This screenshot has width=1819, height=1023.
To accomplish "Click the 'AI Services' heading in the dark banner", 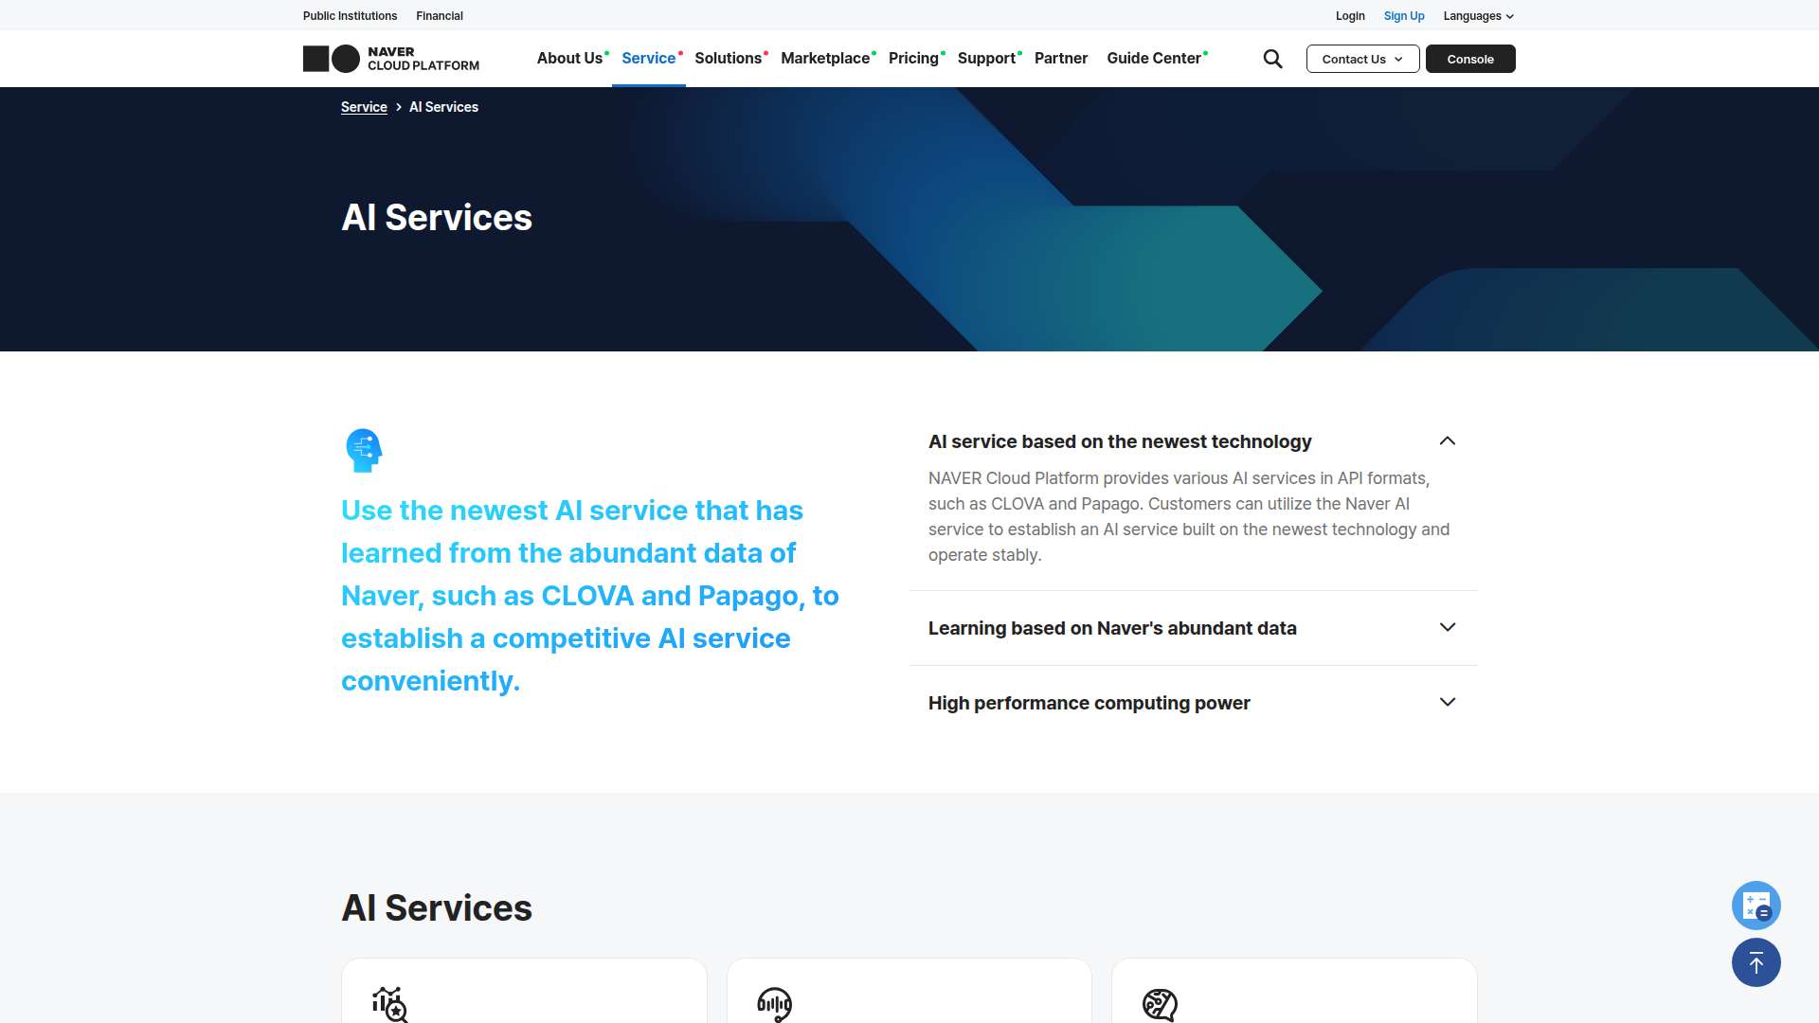I will pos(437,218).
